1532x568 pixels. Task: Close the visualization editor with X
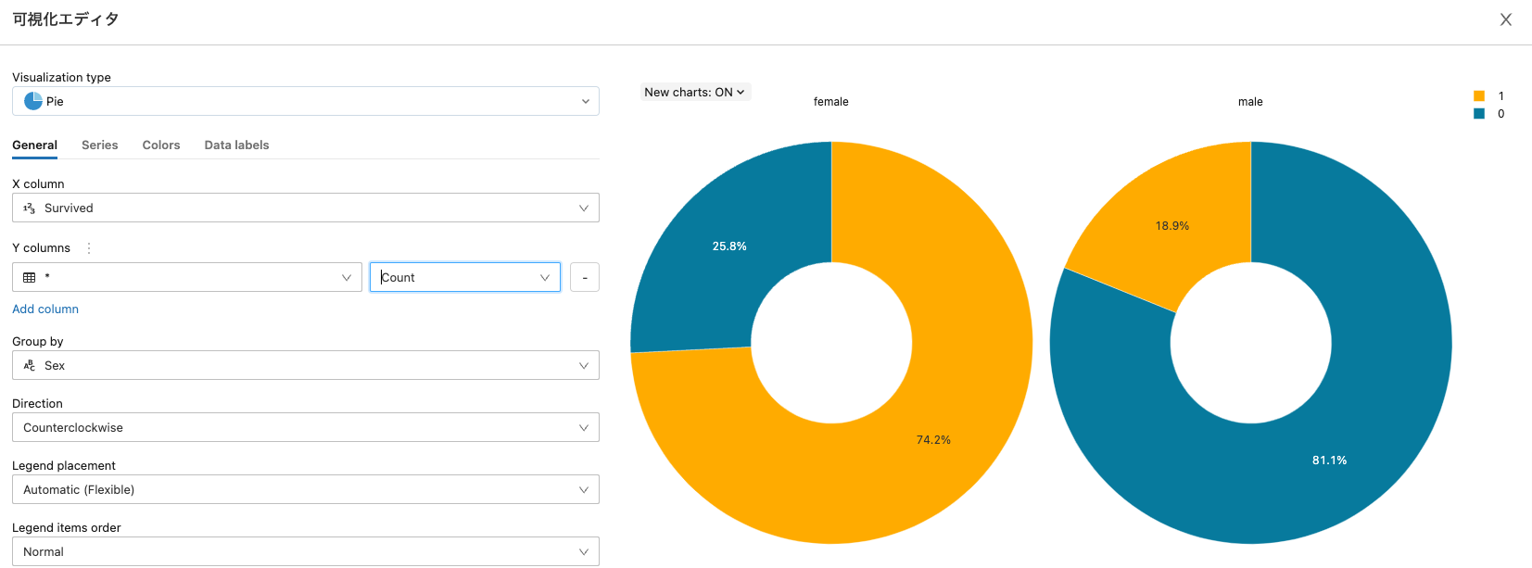click(1506, 19)
